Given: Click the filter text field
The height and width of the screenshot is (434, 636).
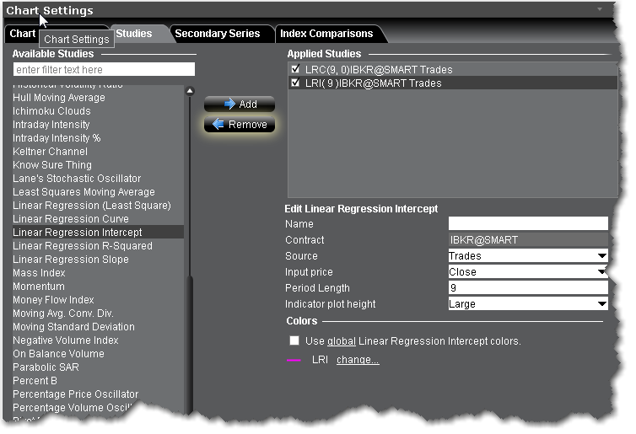Looking at the screenshot, I should coord(104,69).
